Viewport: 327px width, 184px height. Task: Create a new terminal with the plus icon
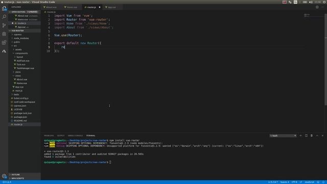pyautogui.click(x=300, y=135)
